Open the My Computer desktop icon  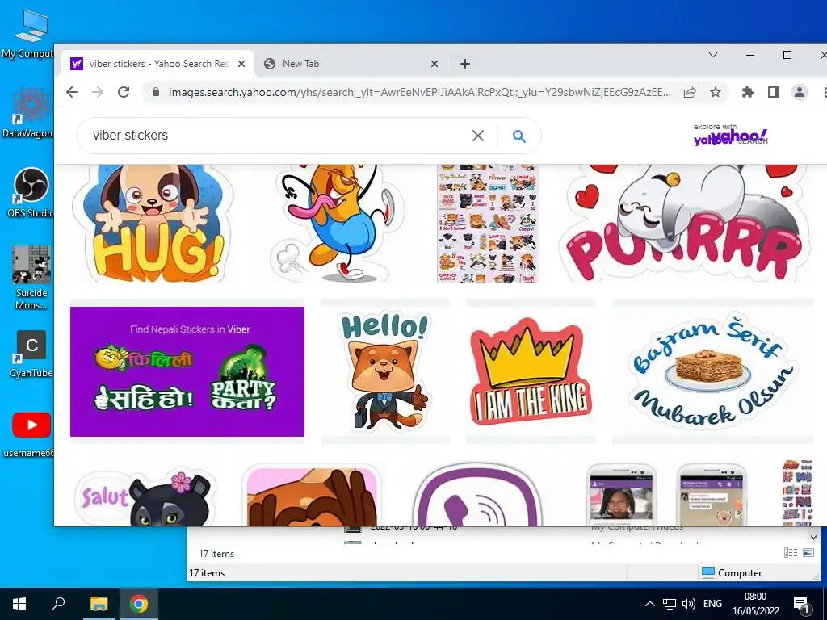coord(31,34)
